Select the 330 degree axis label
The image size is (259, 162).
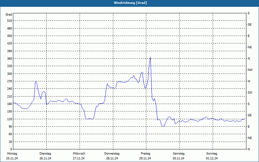[10, 66]
